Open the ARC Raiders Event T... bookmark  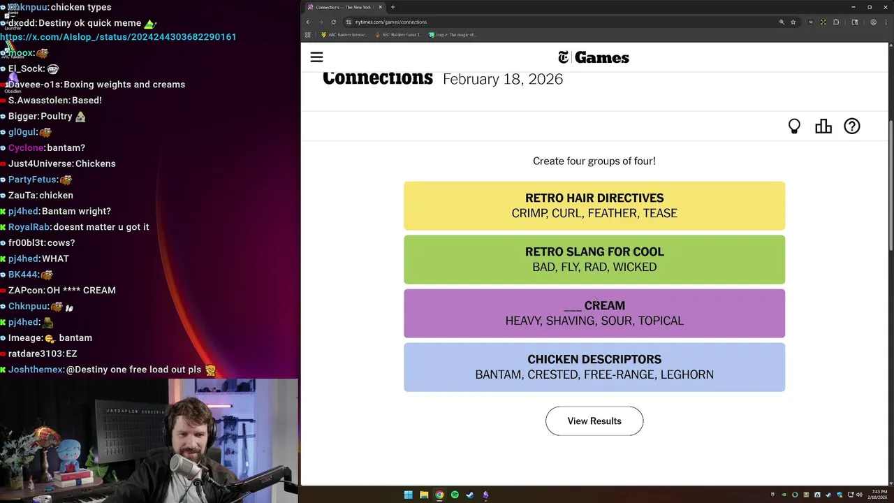(x=398, y=34)
